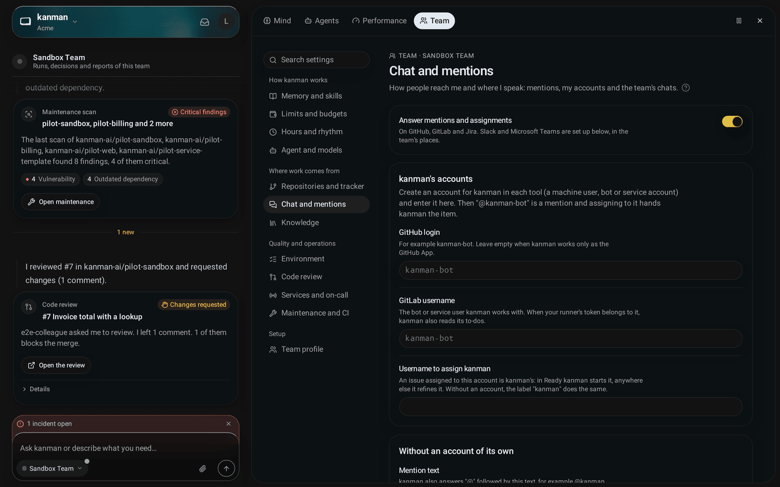The image size is (780, 487).
Task: Click the send message arrow button
Action: coord(226,469)
